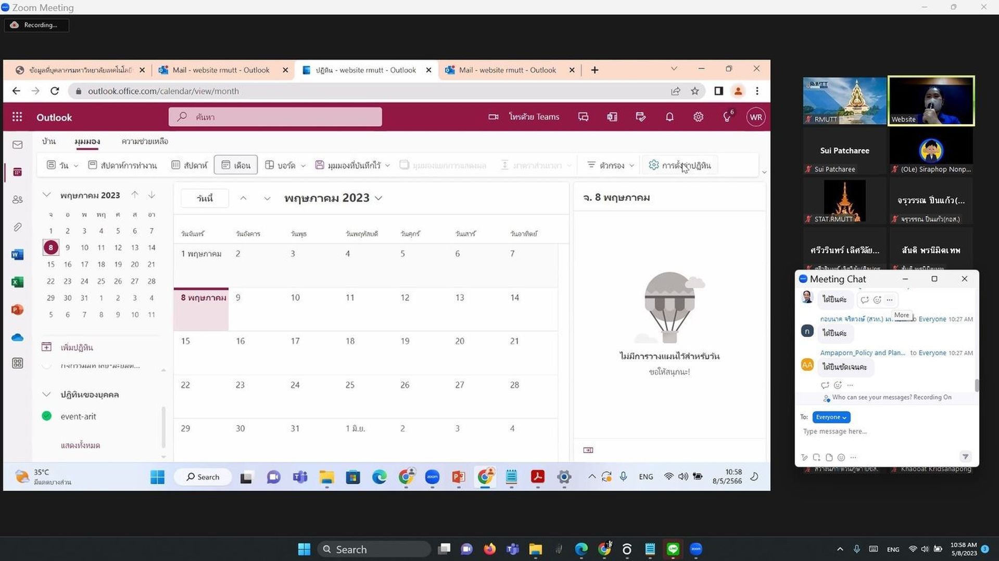Open LINE app in the Windows taskbar

[673, 549]
